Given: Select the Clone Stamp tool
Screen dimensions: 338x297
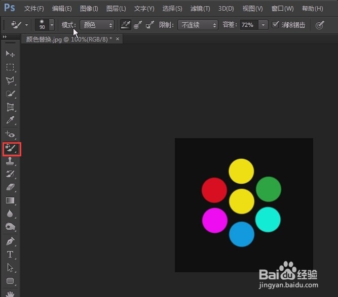Looking at the screenshot, I should point(10,161).
